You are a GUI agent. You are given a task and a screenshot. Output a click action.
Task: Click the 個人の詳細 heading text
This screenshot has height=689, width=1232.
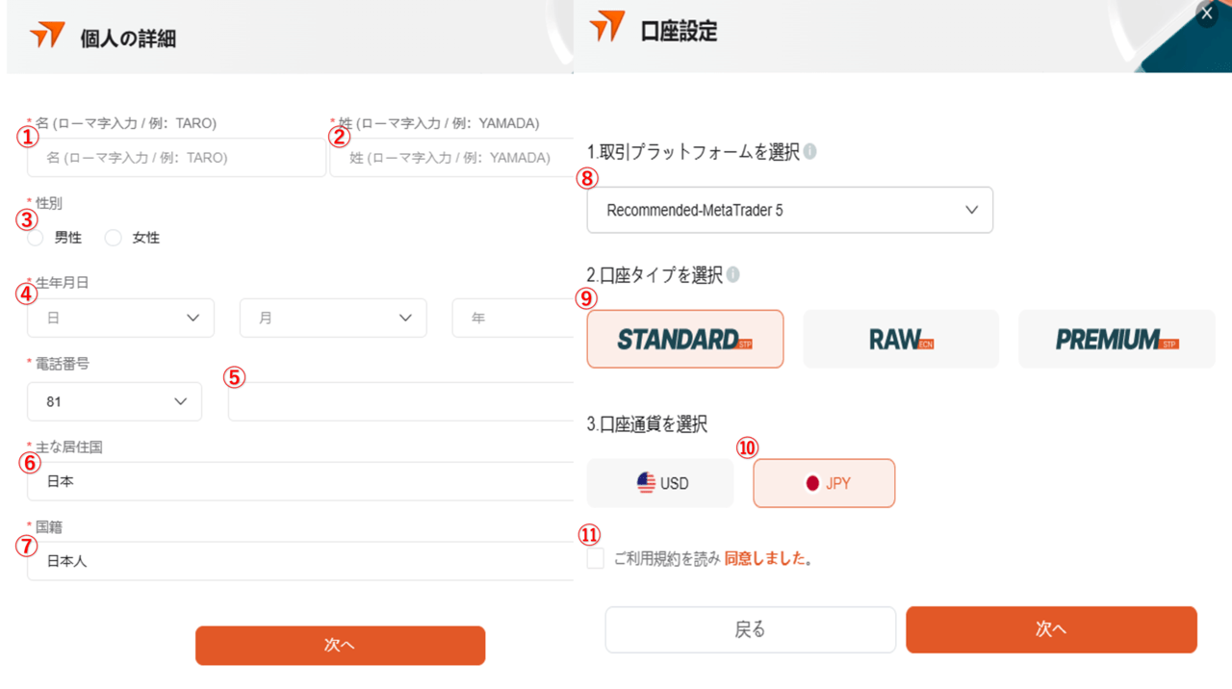[128, 38]
